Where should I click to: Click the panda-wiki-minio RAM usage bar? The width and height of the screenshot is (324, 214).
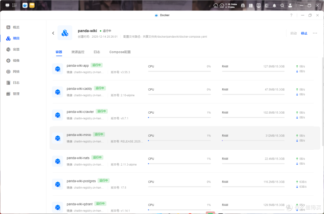tap(253, 140)
